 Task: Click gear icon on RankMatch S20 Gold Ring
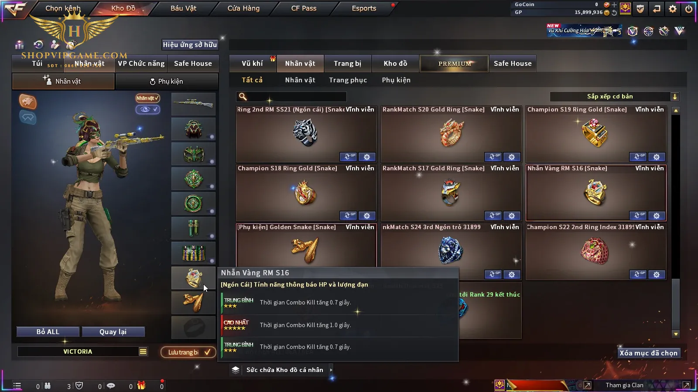click(512, 157)
